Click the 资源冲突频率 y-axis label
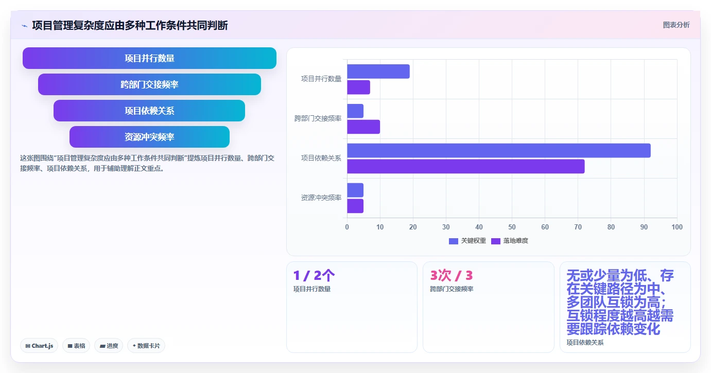This screenshot has width=711, height=373. pyautogui.click(x=321, y=198)
